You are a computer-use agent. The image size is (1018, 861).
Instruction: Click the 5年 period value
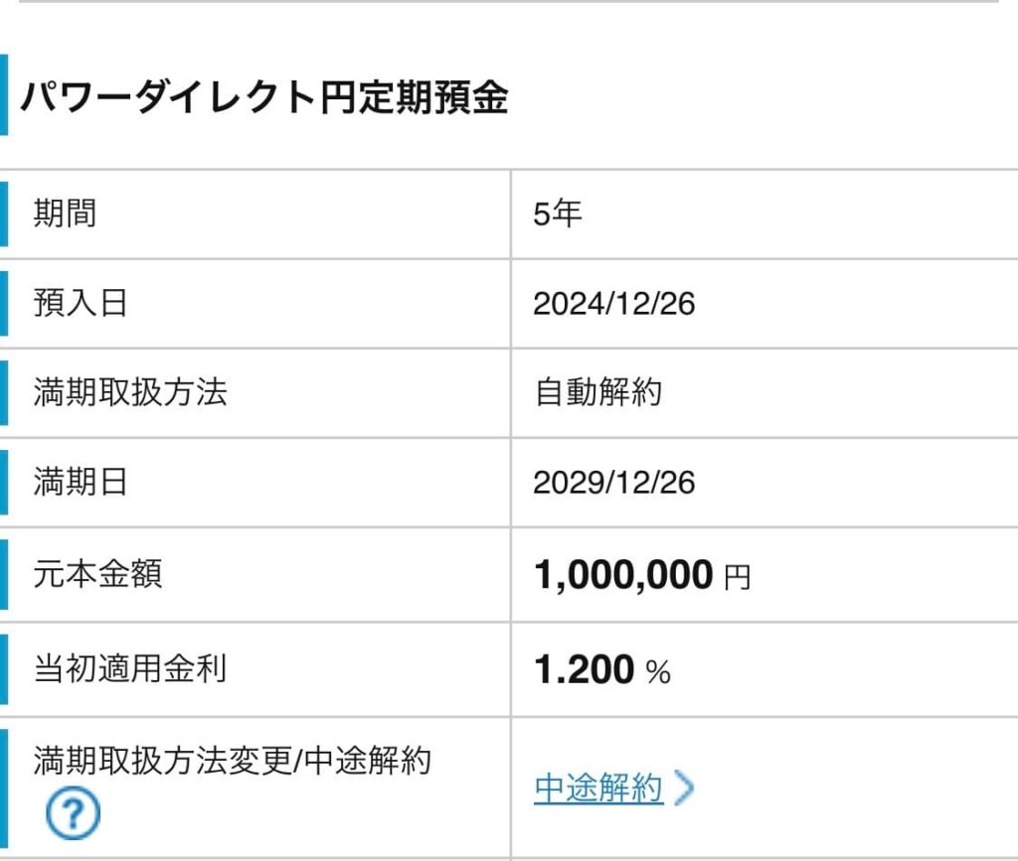pos(557,215)
